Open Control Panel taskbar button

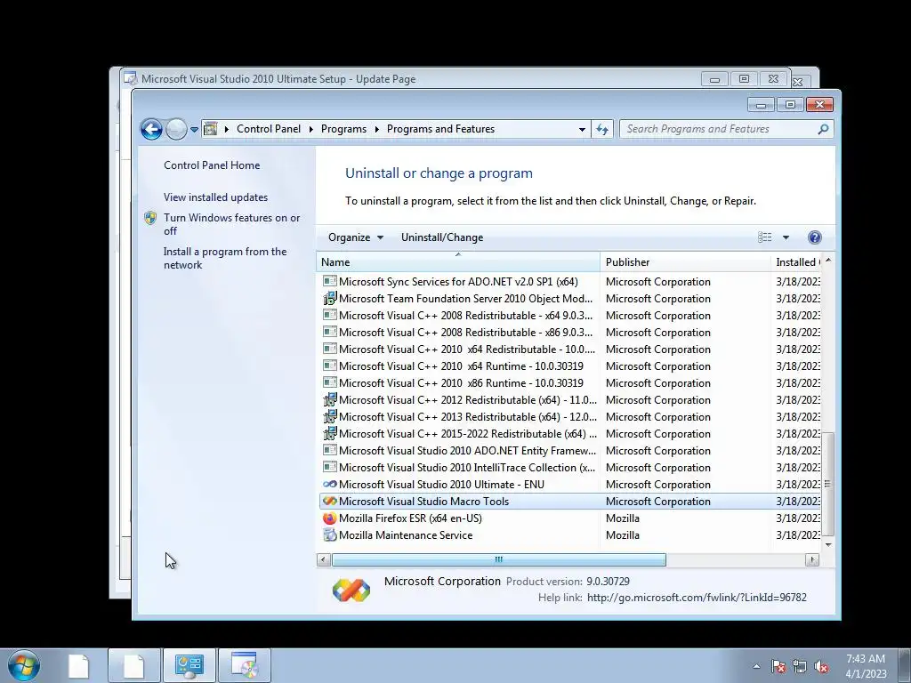point(189,665)
